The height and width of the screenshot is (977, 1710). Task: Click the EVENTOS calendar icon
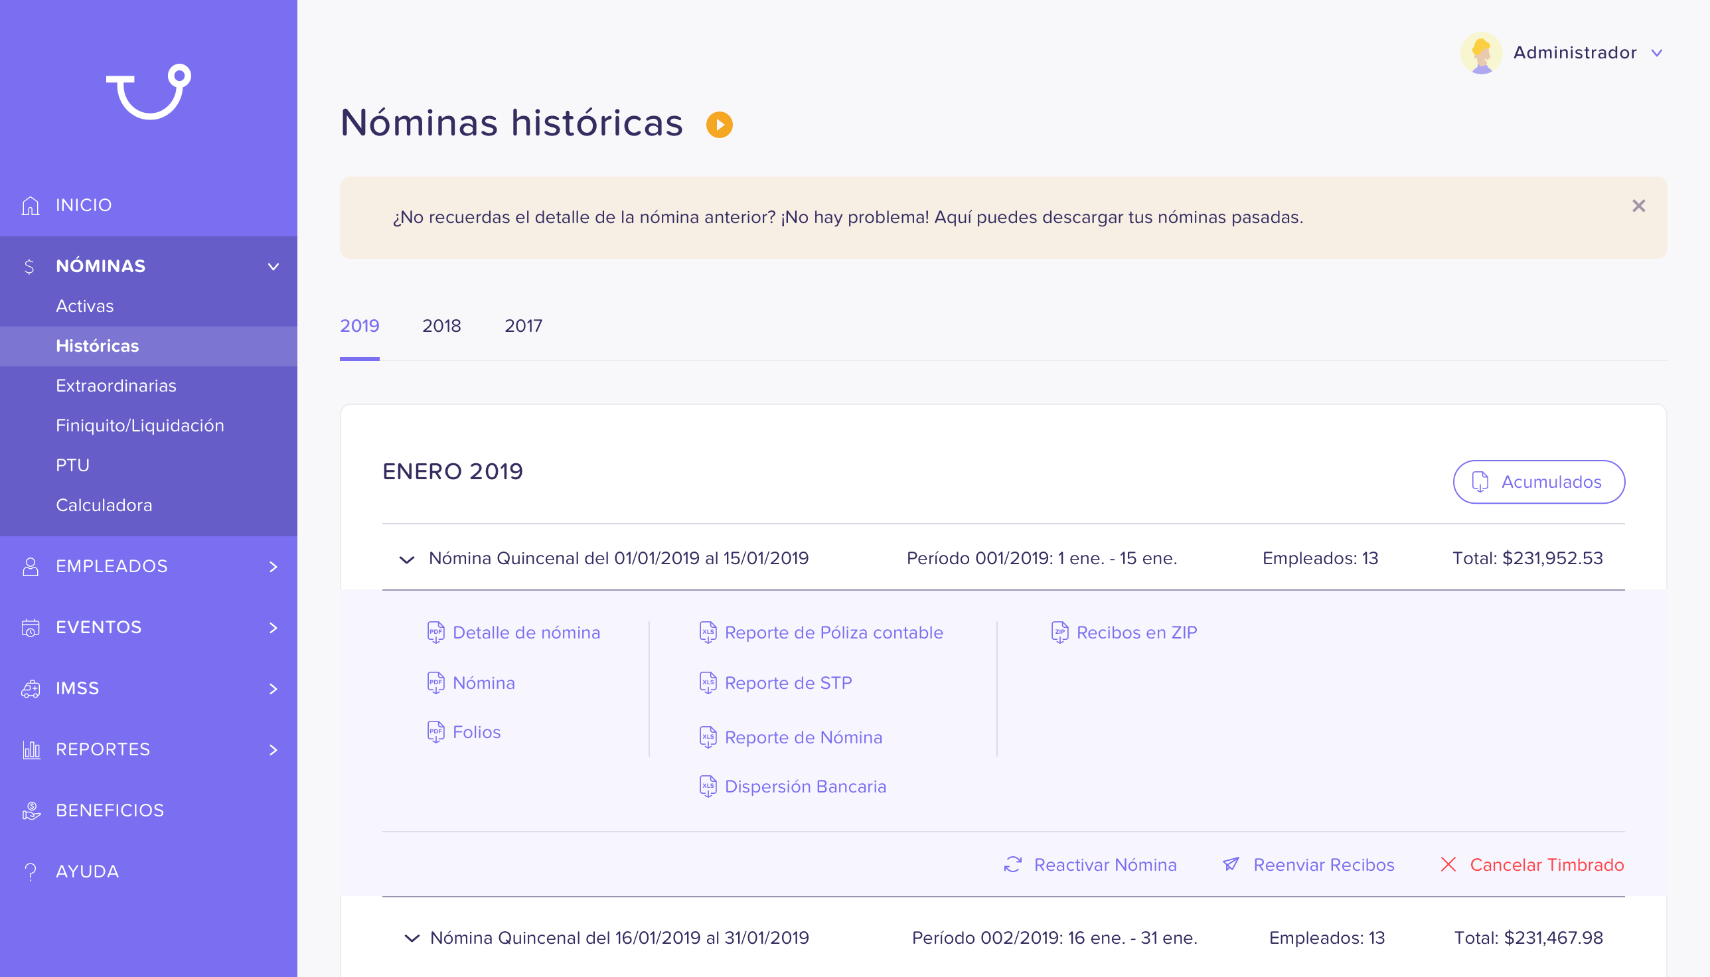(x=30, y=627)
